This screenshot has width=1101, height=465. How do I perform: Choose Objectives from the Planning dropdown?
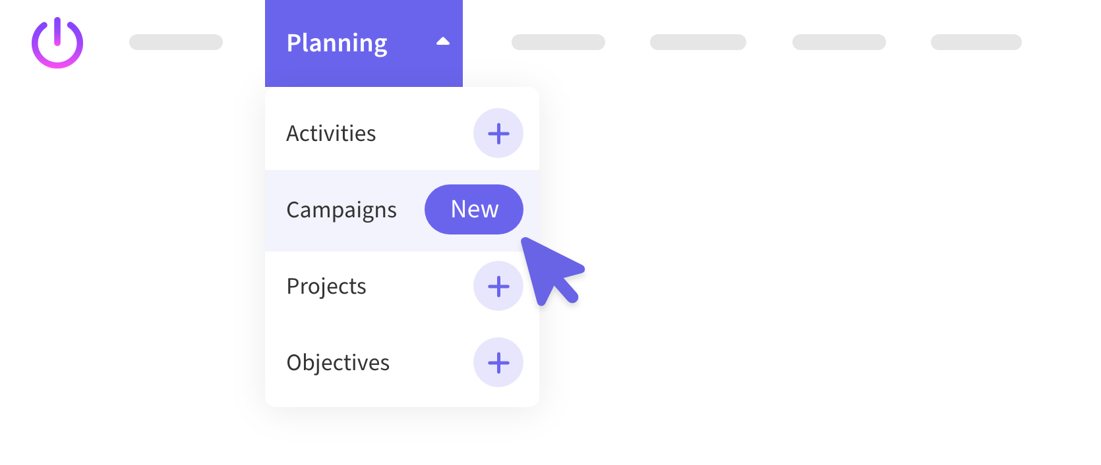(x=338, y=363)
